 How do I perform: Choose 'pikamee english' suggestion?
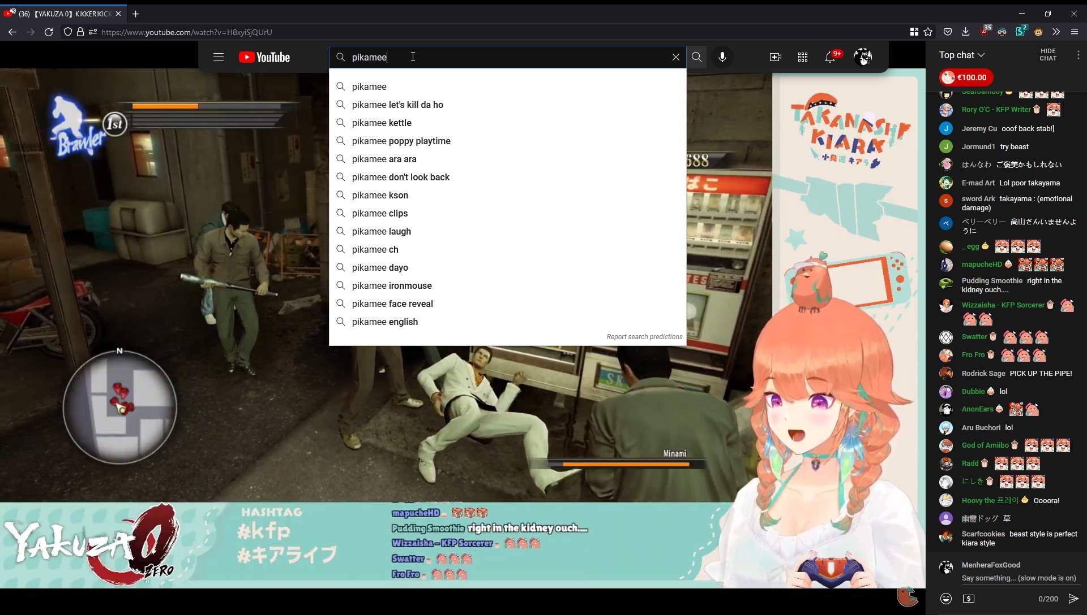[508, 322]
